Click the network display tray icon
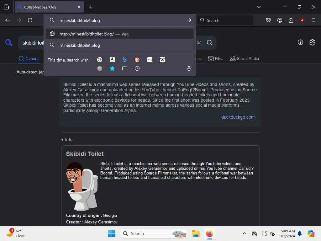The image size is (321, 241). click(x=264, y=233)
